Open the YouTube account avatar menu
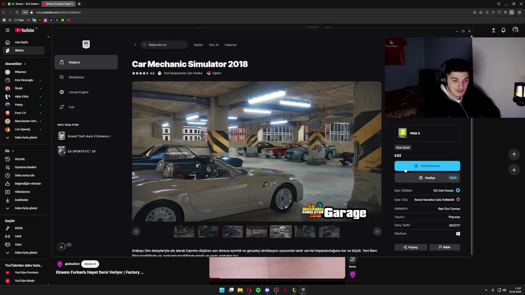Viewport: 525px width, 295px height. click(516, 30)
